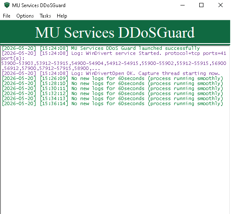Image resolution: width=231 pixels, height=214 pixels.
Task: Select the log entry at 15:36:14
Action: 112,103
